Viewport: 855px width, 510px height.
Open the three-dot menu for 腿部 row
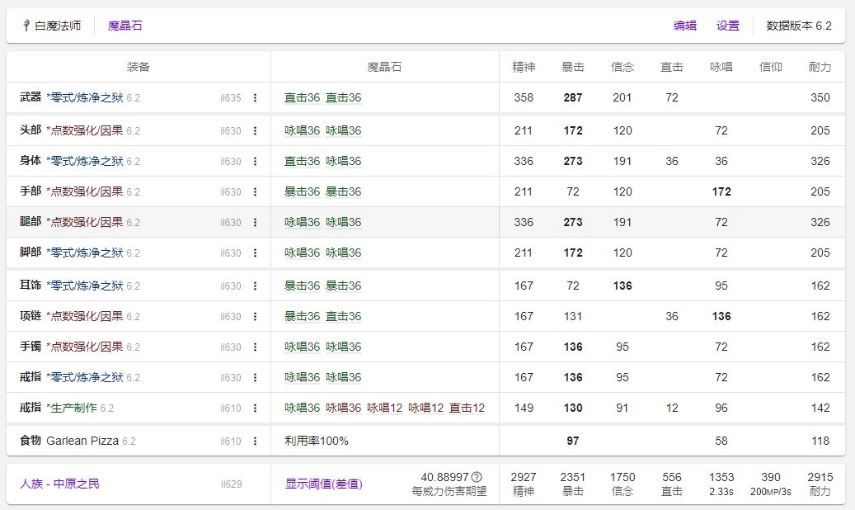tap(255, 223)
